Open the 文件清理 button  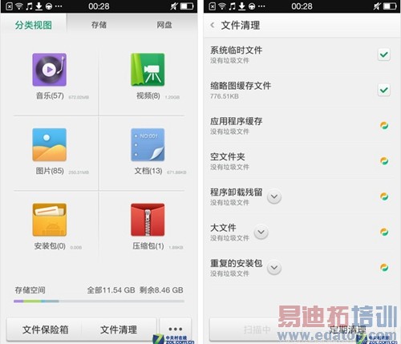(119, 330)
